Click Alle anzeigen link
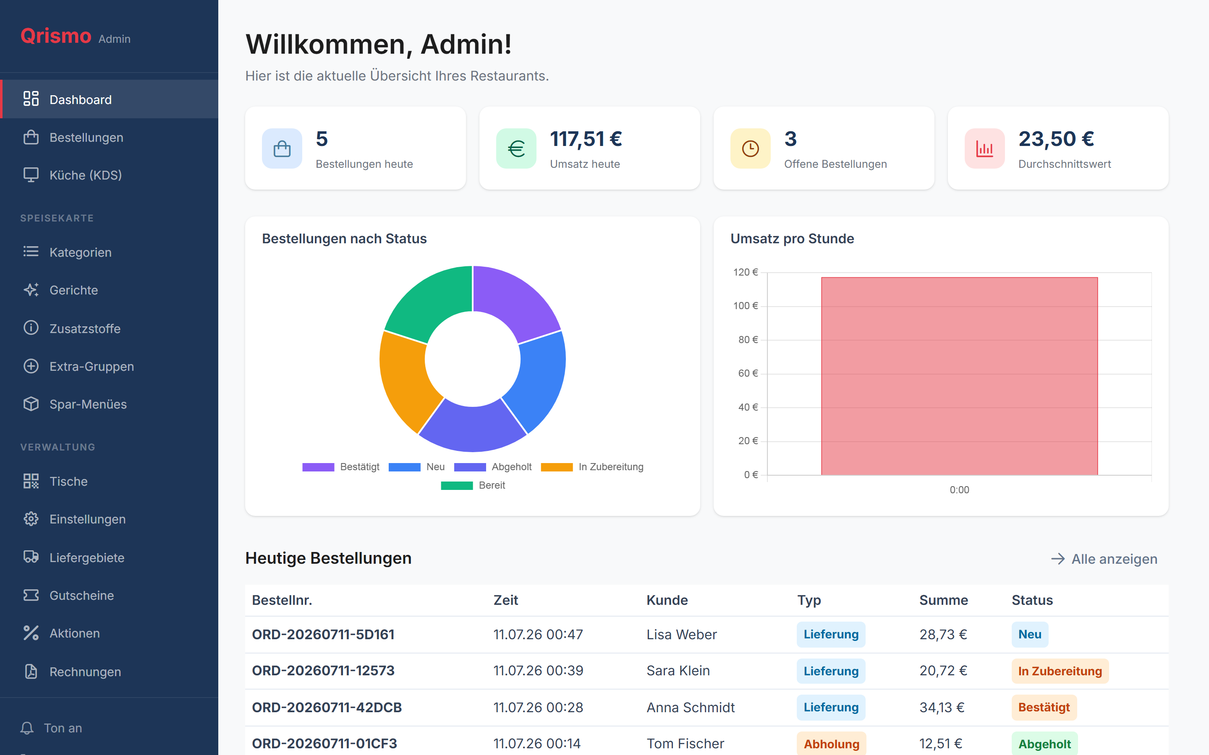This screenshot has width=1209, height=755. point(1104,559)
